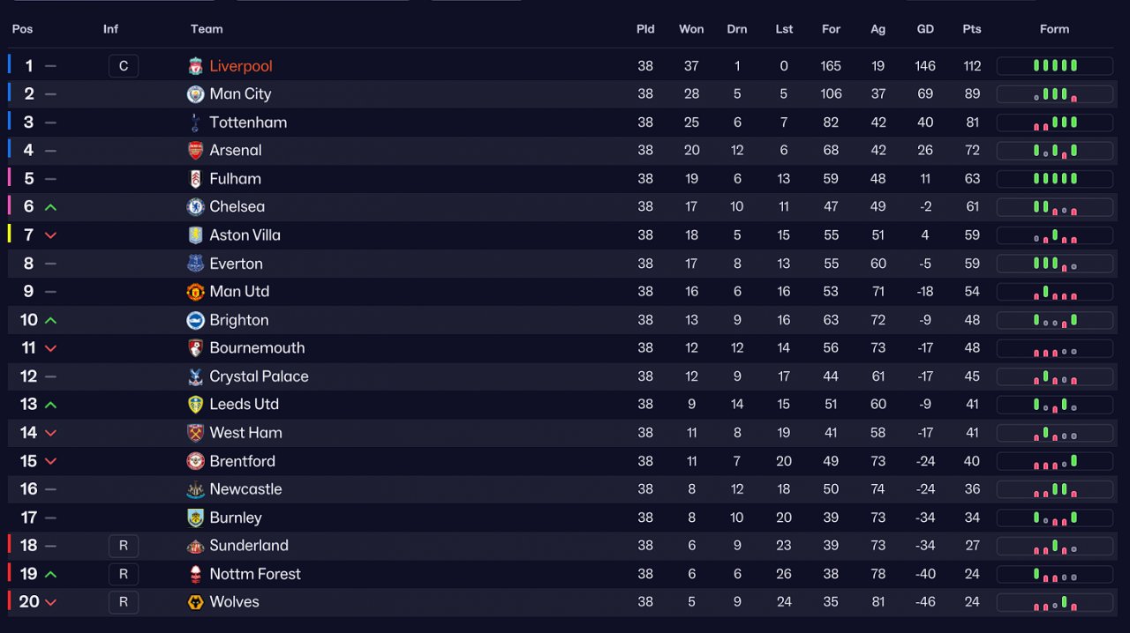Image resolution: width=1130 pixels, height=633 pixels.
Task: Click Liverpool's form indicator bar
Action: click(1055, 66)
